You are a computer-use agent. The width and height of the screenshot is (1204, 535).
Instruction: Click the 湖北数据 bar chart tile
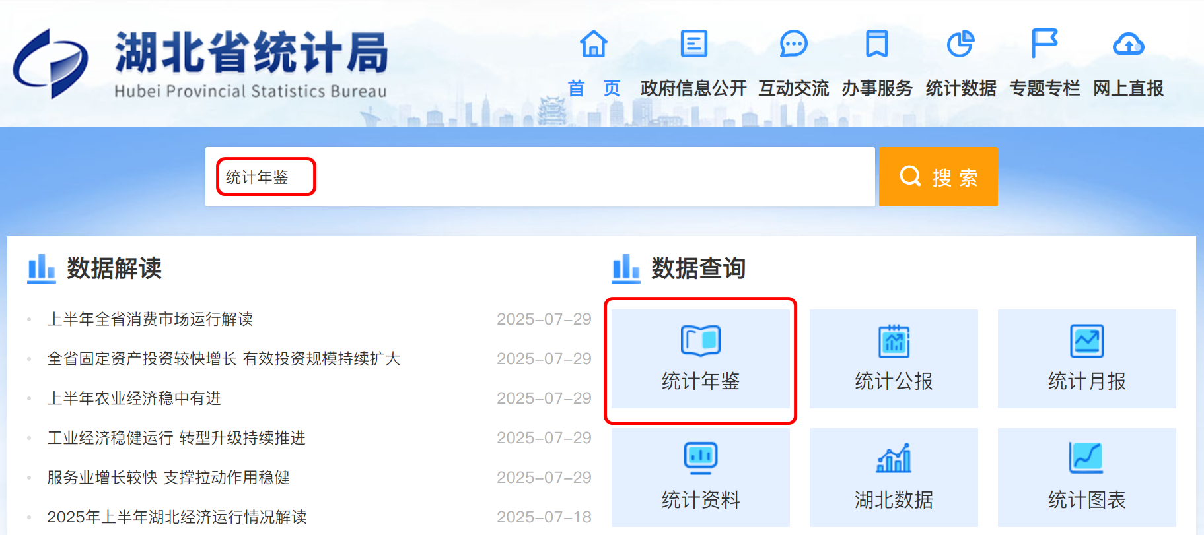pyautogui.click(x=893, y=478)
